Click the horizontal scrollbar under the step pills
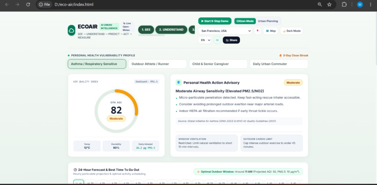377x185 pixels. pyautogui.click(x=152, y=36)
